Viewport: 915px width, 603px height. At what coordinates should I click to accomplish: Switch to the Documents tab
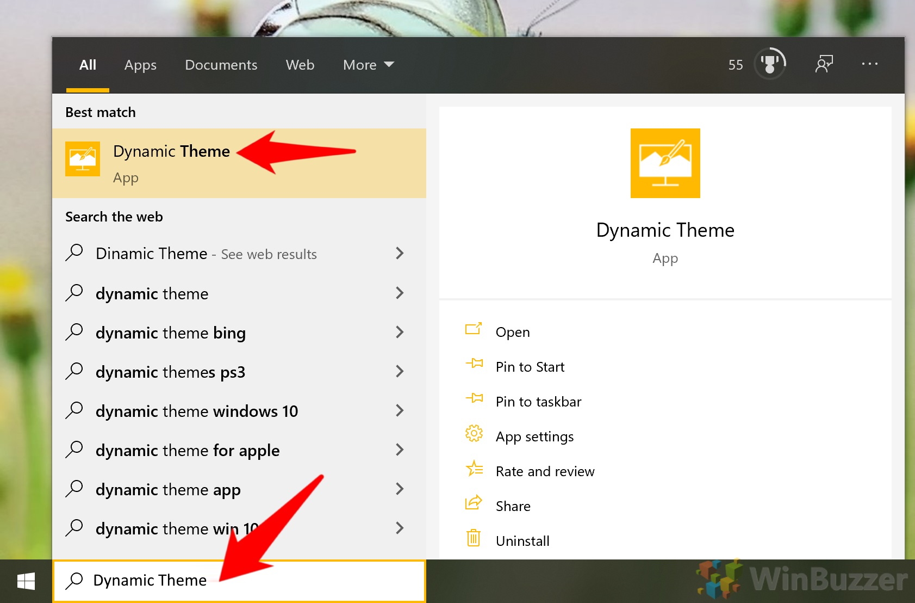(221, 65)
